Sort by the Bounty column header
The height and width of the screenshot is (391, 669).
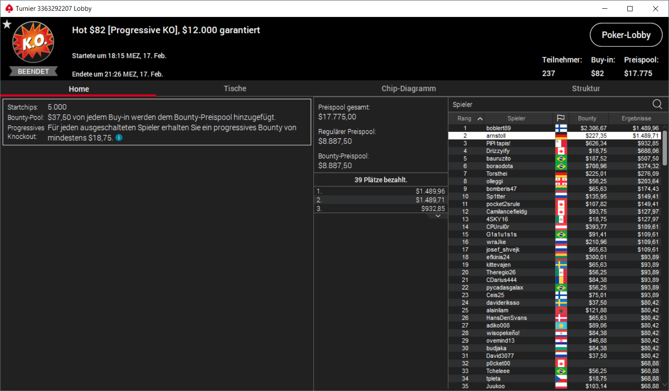[587, 118]
